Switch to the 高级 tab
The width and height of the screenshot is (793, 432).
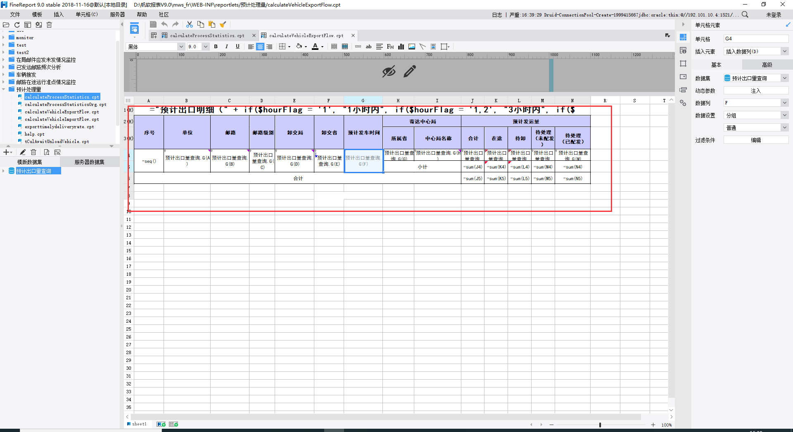[767, 65]
